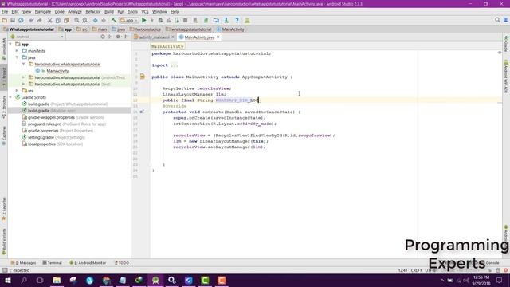The height and width of the screenshot is (287, 510).
Task: Open the Terminal tool window
Action: click(52, 262)
